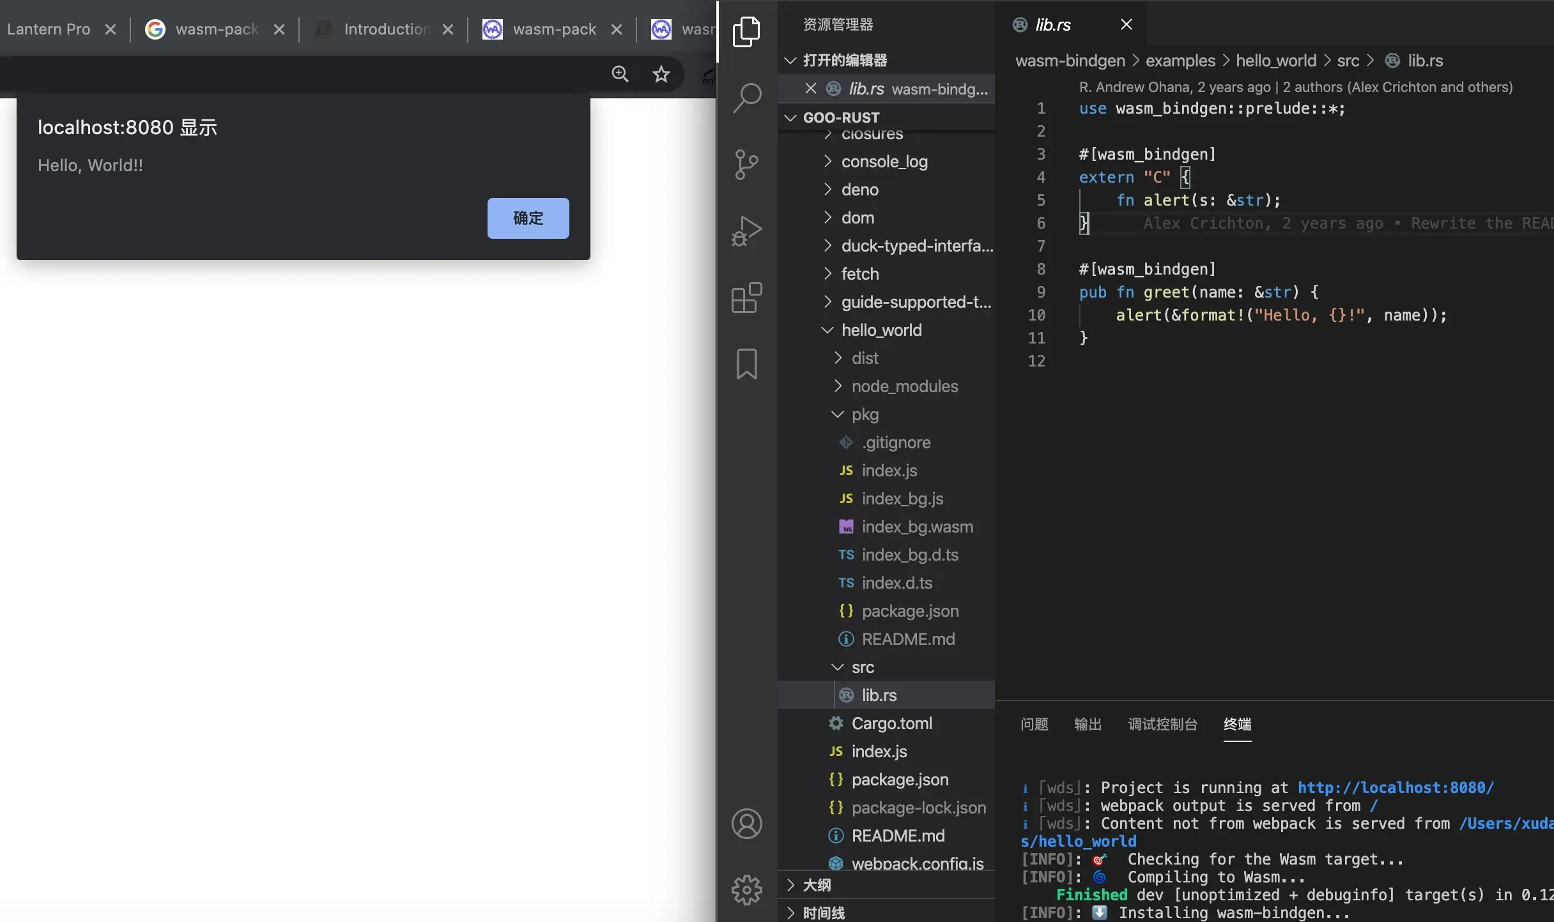Click the Explorer files icon
Image resolution: width=1554 pixels, height=922 pixels.
click(x=746, y=31)
